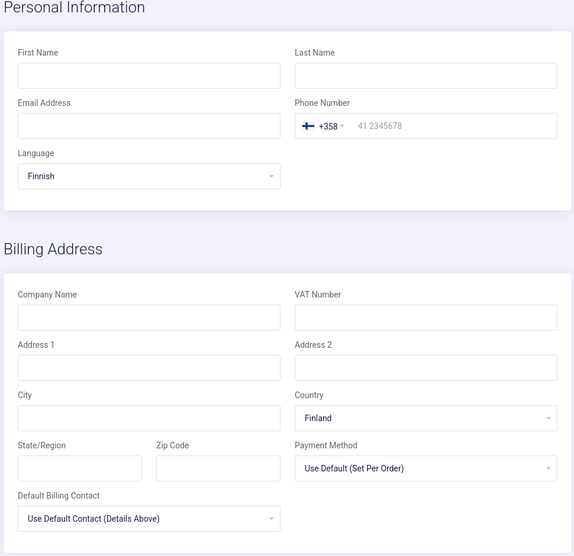Click the Company Name input
The image size is (574, 556).
pos(149,318)
